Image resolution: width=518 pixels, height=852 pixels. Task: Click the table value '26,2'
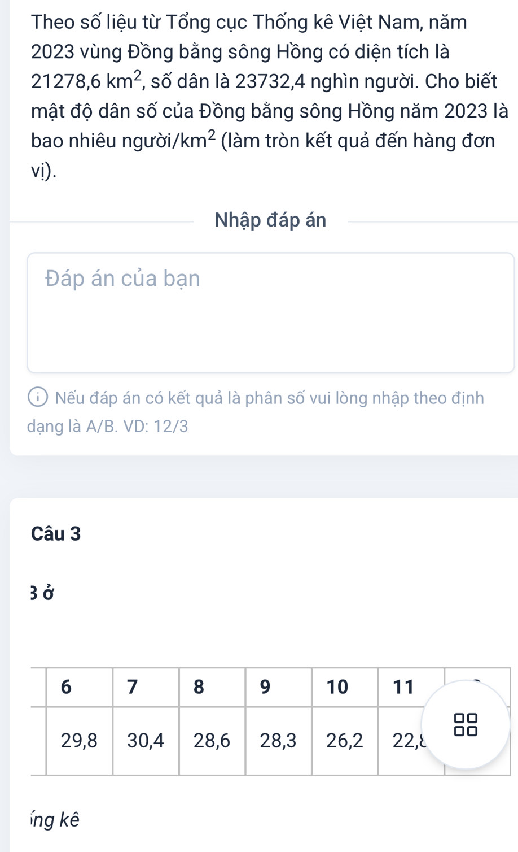(345, 740)
